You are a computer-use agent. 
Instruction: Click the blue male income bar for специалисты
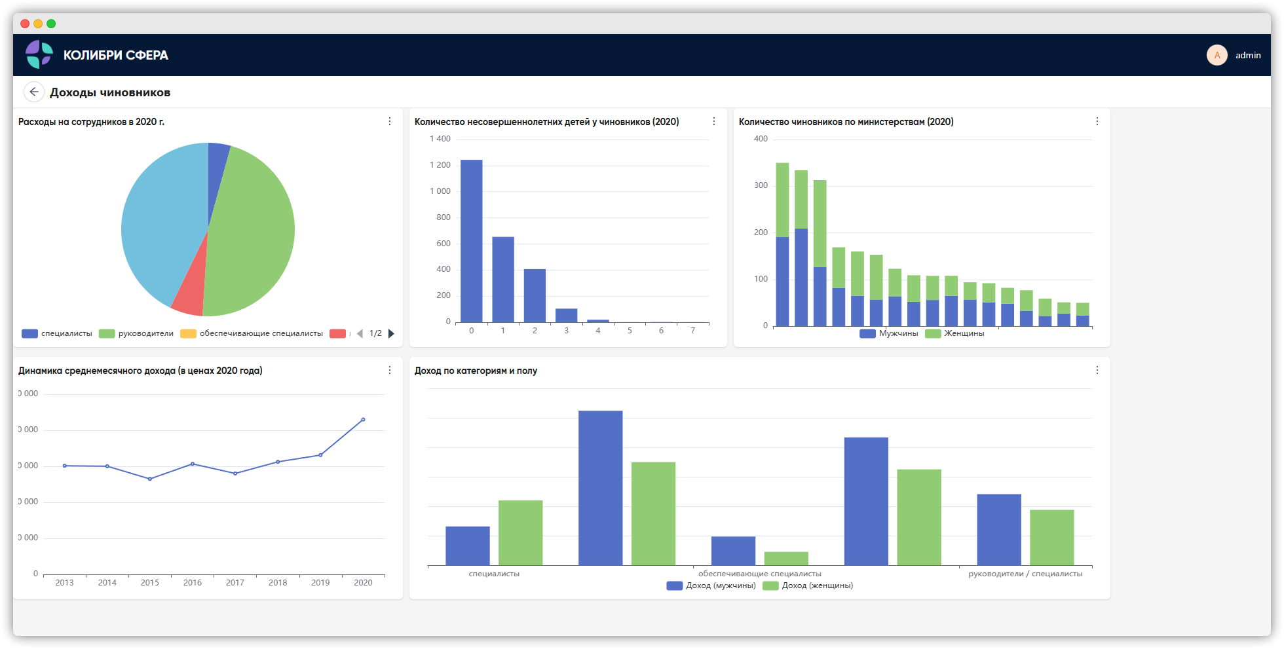click(x=468, y=546)
